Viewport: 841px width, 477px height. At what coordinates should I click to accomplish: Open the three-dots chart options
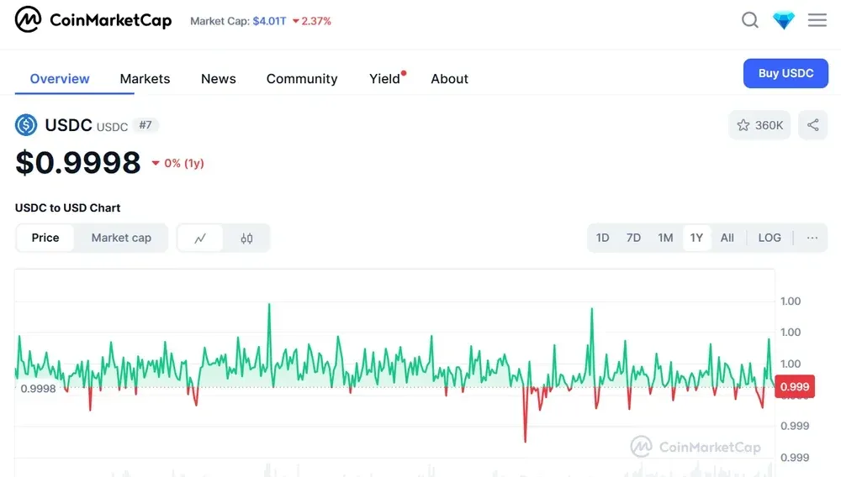(812, 238)
